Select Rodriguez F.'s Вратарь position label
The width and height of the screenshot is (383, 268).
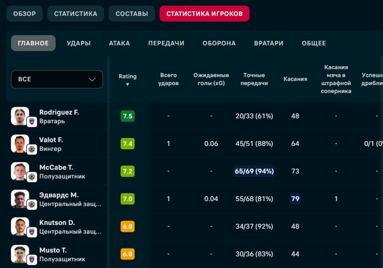tap(52, 121)
